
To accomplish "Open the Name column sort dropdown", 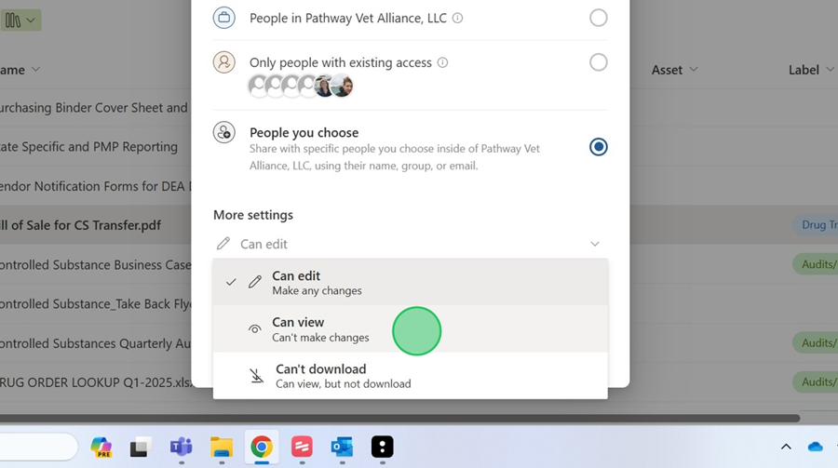I will click(36, 70).
